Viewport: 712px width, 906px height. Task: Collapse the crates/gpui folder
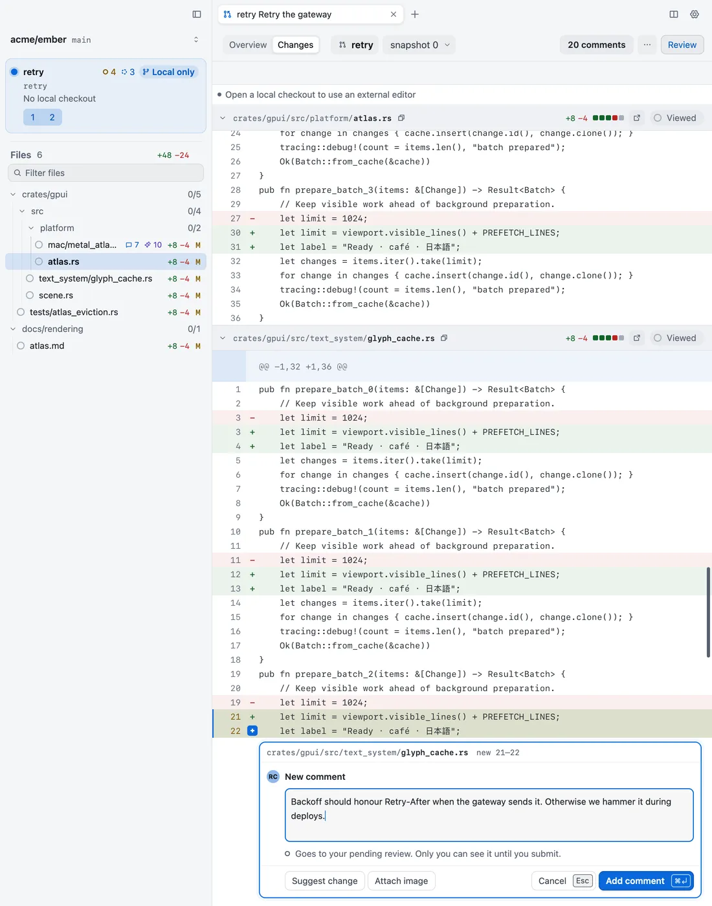click(x=13, y=194)
